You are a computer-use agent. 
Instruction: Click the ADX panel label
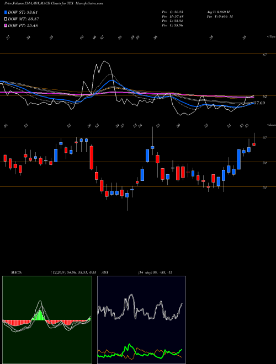(105, 272)
